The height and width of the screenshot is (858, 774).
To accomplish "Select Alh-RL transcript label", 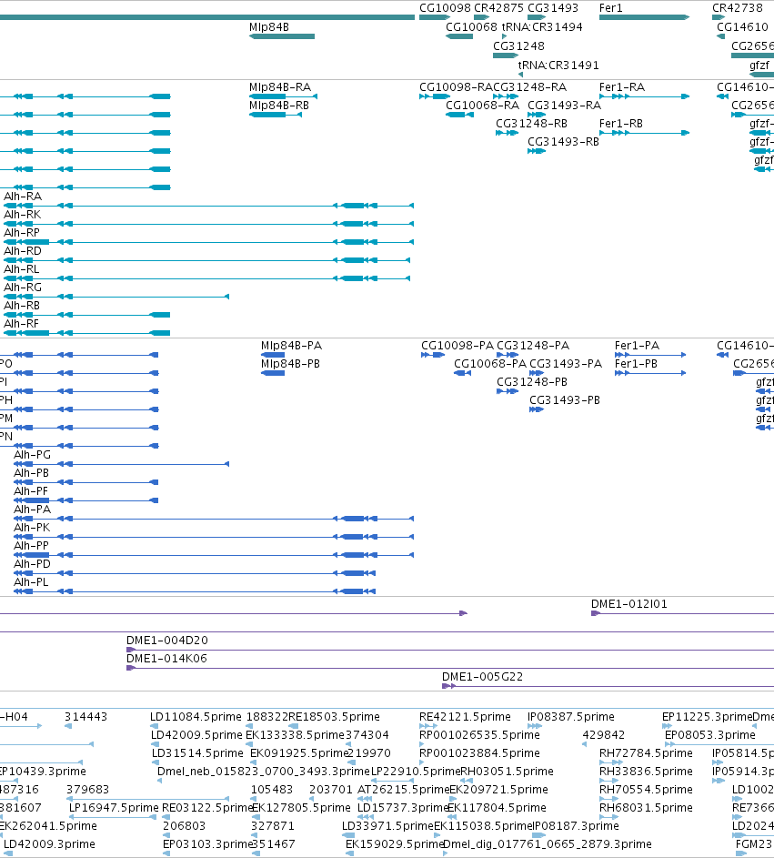I will (21, 269).
